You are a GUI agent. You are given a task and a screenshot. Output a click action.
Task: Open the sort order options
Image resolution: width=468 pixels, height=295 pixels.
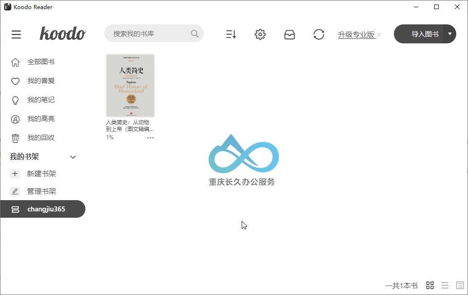pos(231,34)
